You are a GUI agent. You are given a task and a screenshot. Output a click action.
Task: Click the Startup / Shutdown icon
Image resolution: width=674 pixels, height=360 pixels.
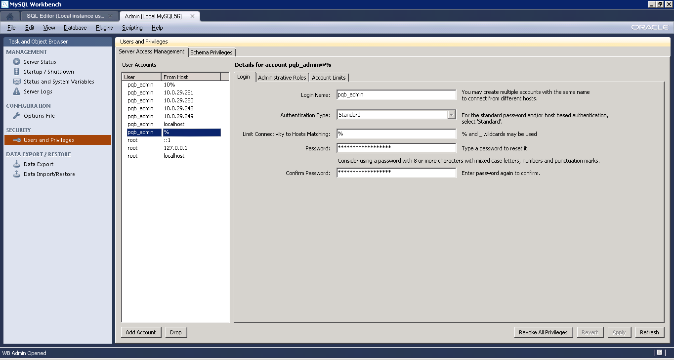pos(17,72)
